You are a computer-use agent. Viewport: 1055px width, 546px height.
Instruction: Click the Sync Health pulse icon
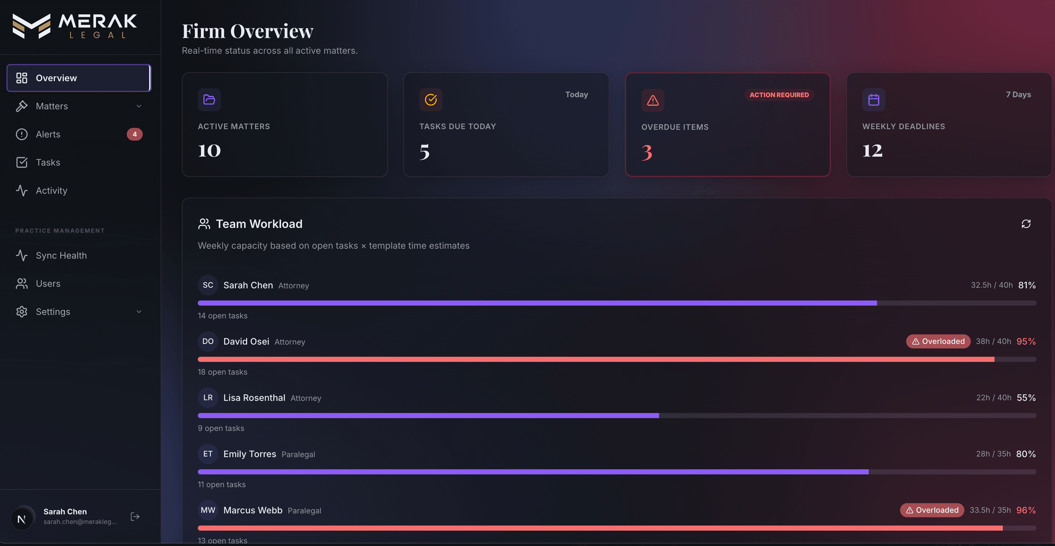[x=22, y=255]
